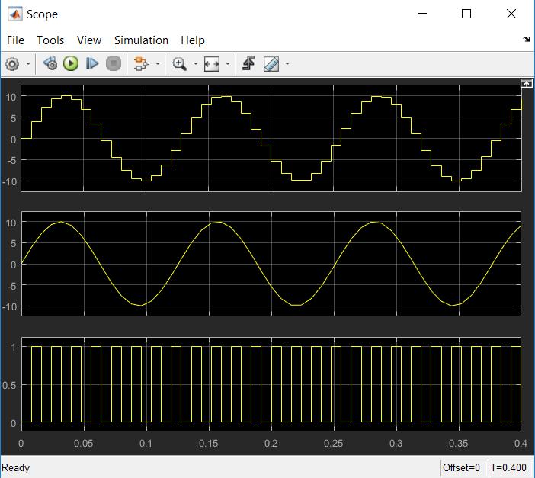Click the Step Forward button

pos(92,63)
